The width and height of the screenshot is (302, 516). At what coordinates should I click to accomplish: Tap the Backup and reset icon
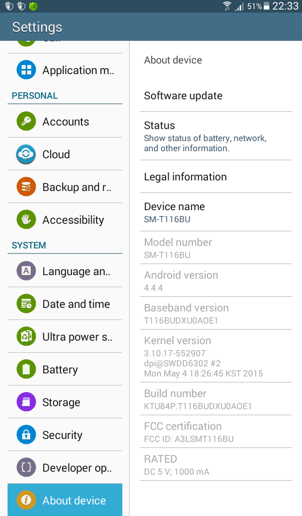click(x=26, y=187)
